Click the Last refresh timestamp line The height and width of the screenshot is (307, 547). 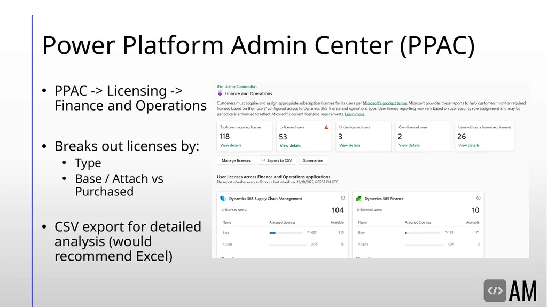coord(277,182)
